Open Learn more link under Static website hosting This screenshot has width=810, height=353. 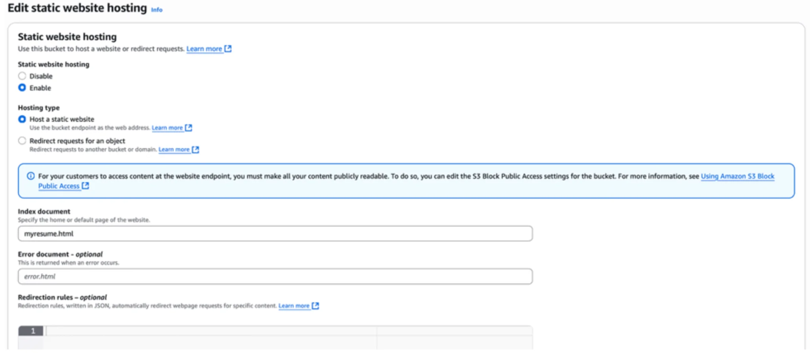click(204, 49)
